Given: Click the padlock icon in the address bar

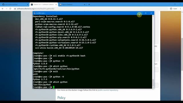Looking at the screenshot, I should 15,9.
